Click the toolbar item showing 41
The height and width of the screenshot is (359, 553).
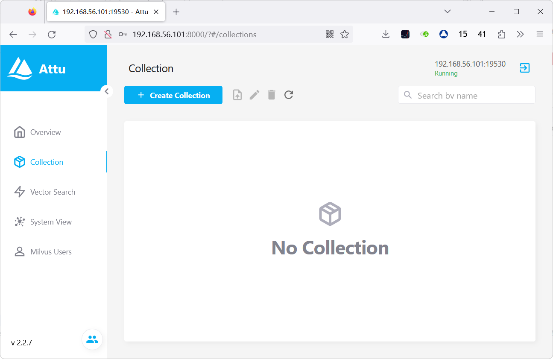pyautogui.click(x=482, y=35)
